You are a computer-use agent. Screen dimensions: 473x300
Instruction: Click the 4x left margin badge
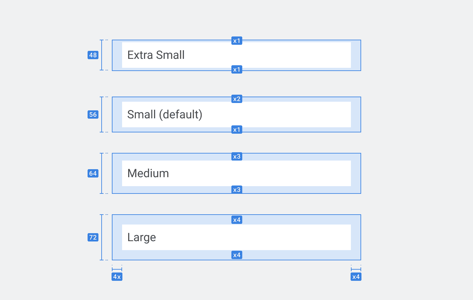tap(117, 277)
